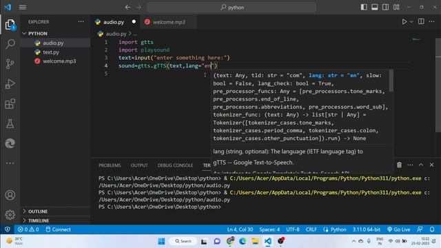Open Microsoft Edge from the taskbar
The height and width of the screenshot is (248, 441).
coord(243,241)
